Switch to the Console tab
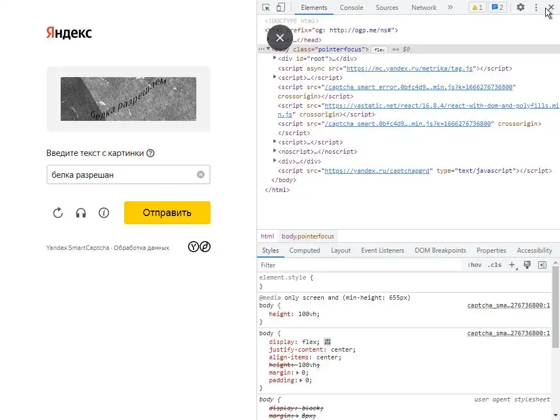560x420 pixels. tap(352, 8)
